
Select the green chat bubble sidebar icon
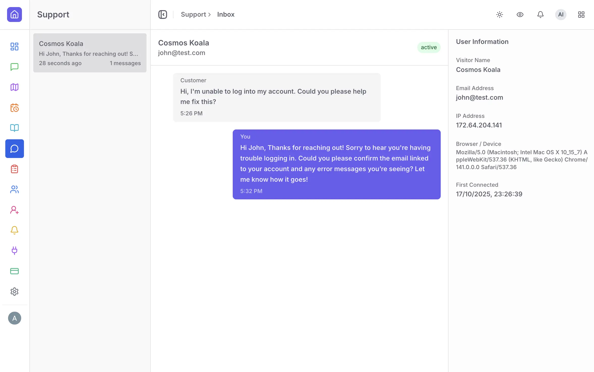click(x=14, y=67)
